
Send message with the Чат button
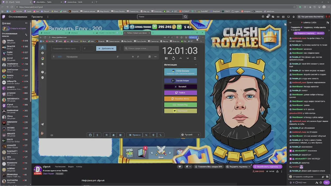[x=327, y=182]
